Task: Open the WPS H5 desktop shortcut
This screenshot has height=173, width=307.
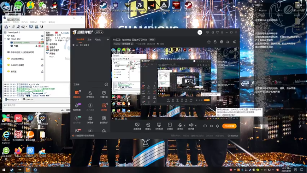Action: pyautogui.click(x=18, y=120)
